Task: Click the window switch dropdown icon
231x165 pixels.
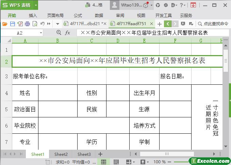Action: point(191,24)
